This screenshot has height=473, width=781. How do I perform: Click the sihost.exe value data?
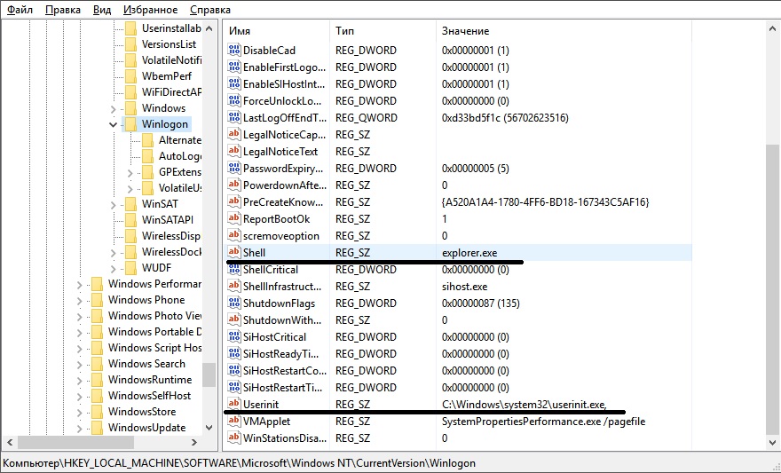tap(464, 287)
